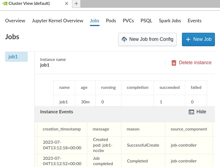Screen dimensions: 220x167
Task: View the Events tab
Action: click(x=194, y=21)
